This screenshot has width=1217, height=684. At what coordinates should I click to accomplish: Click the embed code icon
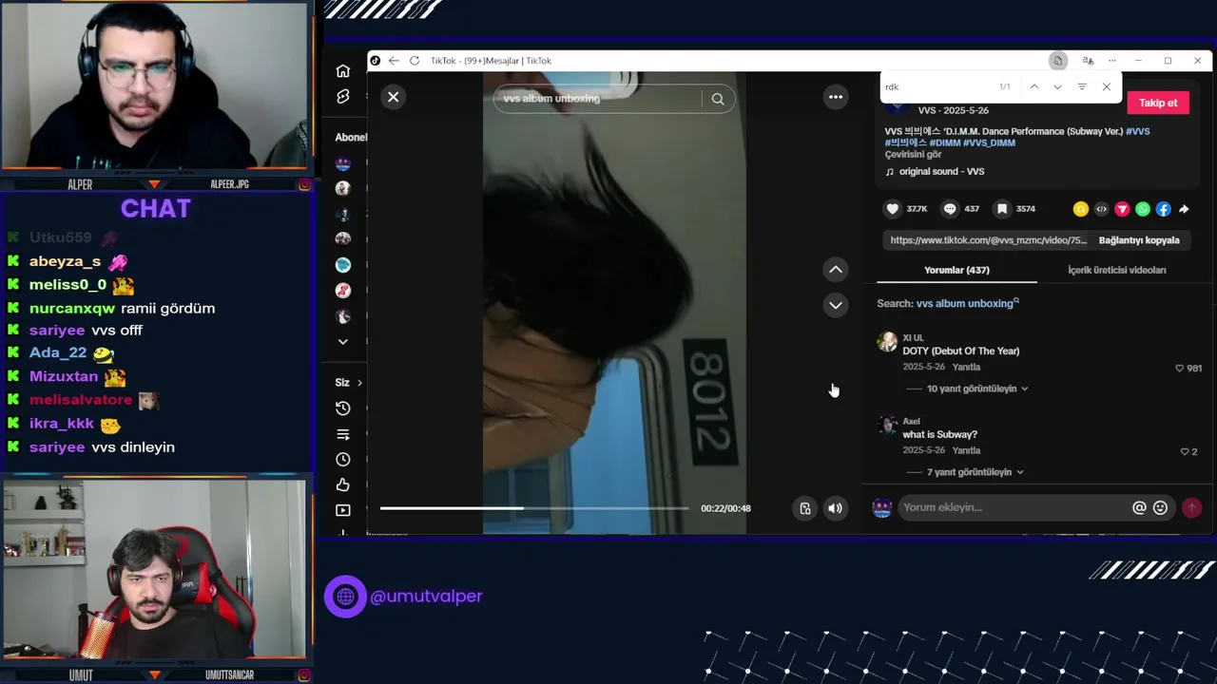1101,209
